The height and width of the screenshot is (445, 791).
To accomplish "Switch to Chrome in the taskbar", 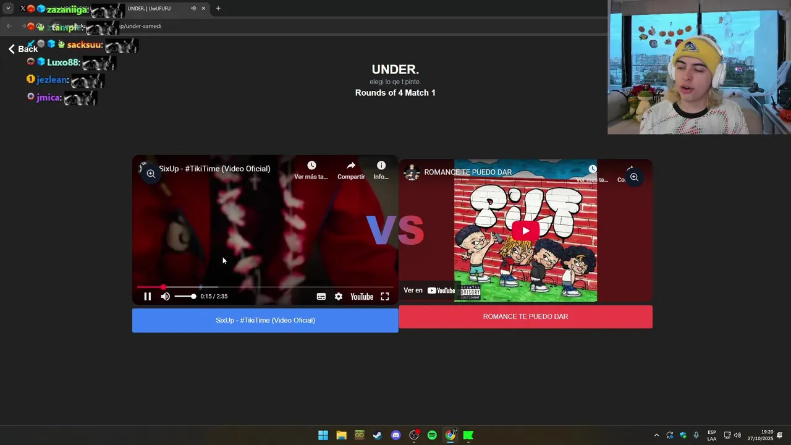I will click(x=450, y=435).
